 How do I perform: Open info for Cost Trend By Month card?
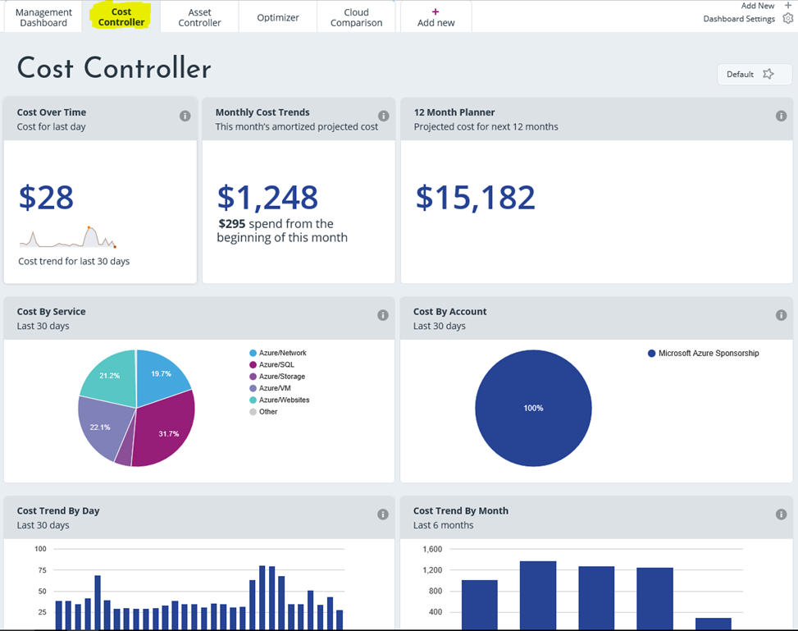(781, 514)
